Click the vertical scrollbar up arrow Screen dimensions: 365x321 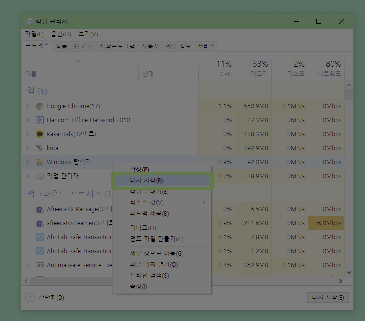click(x=349, y=85)
